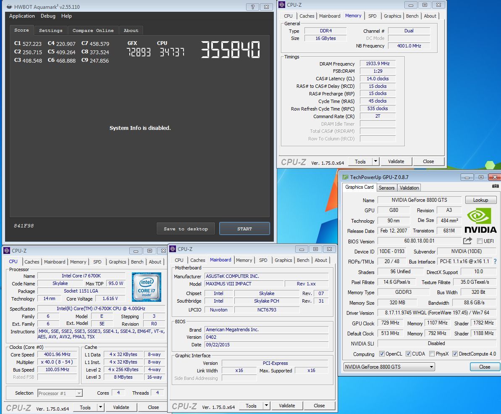Screen dimensions: 501x414
Task: Click the BIOS date 09/22/2015
Action: [x=267, y=345]
